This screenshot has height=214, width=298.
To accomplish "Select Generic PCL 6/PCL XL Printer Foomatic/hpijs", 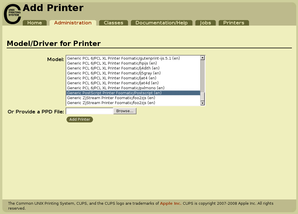I will (112, 63).
